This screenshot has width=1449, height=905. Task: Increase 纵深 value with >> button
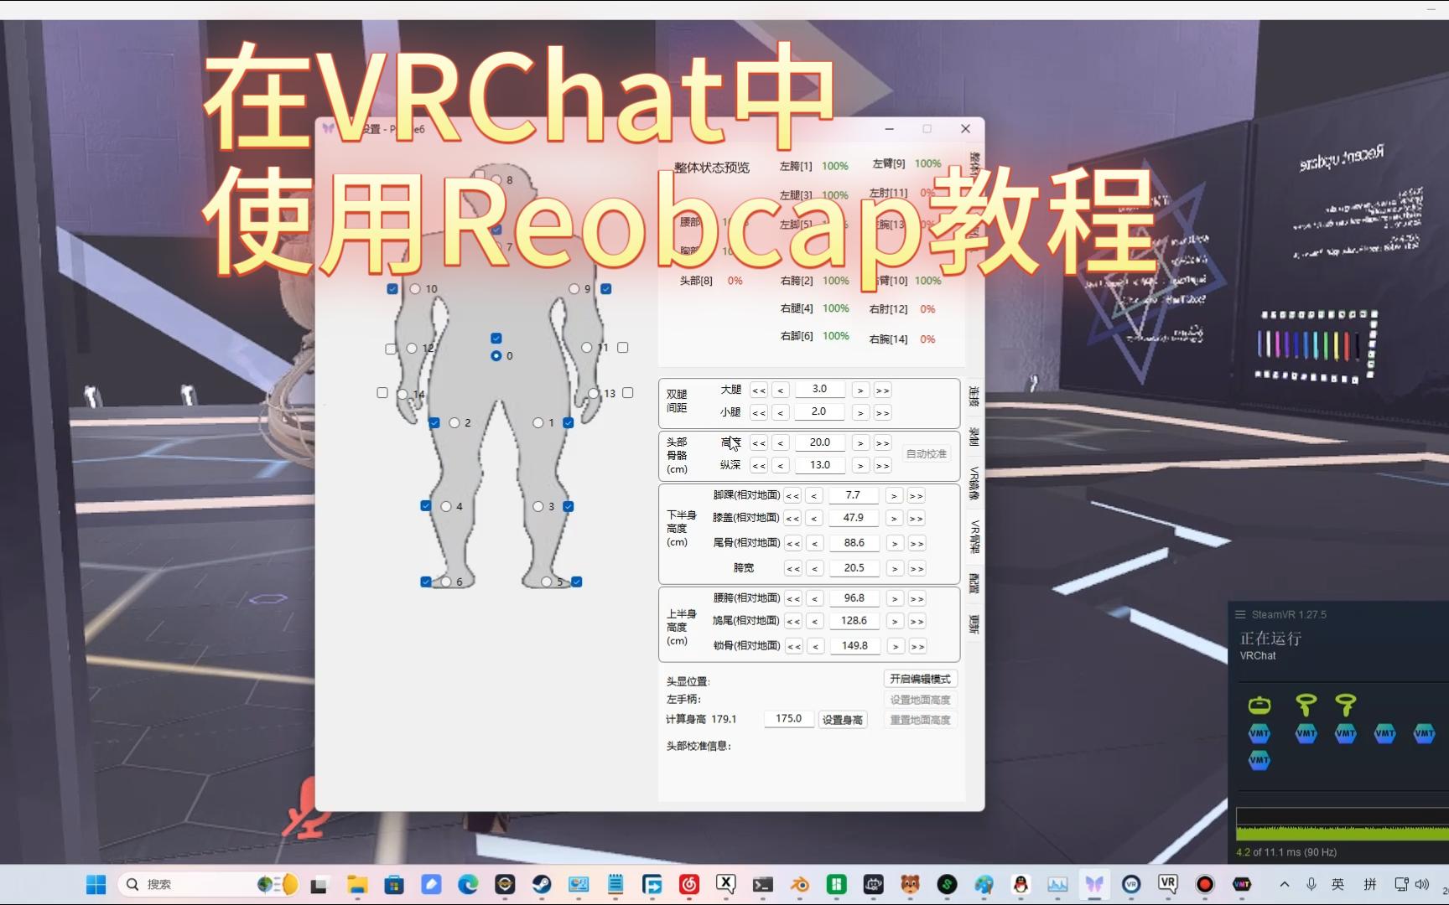coord(882,466)
